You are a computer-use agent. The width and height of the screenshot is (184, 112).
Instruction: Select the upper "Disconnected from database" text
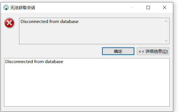point(49,22)
